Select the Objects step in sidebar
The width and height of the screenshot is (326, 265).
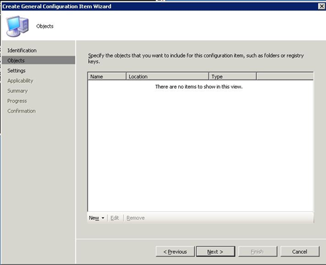38,60
